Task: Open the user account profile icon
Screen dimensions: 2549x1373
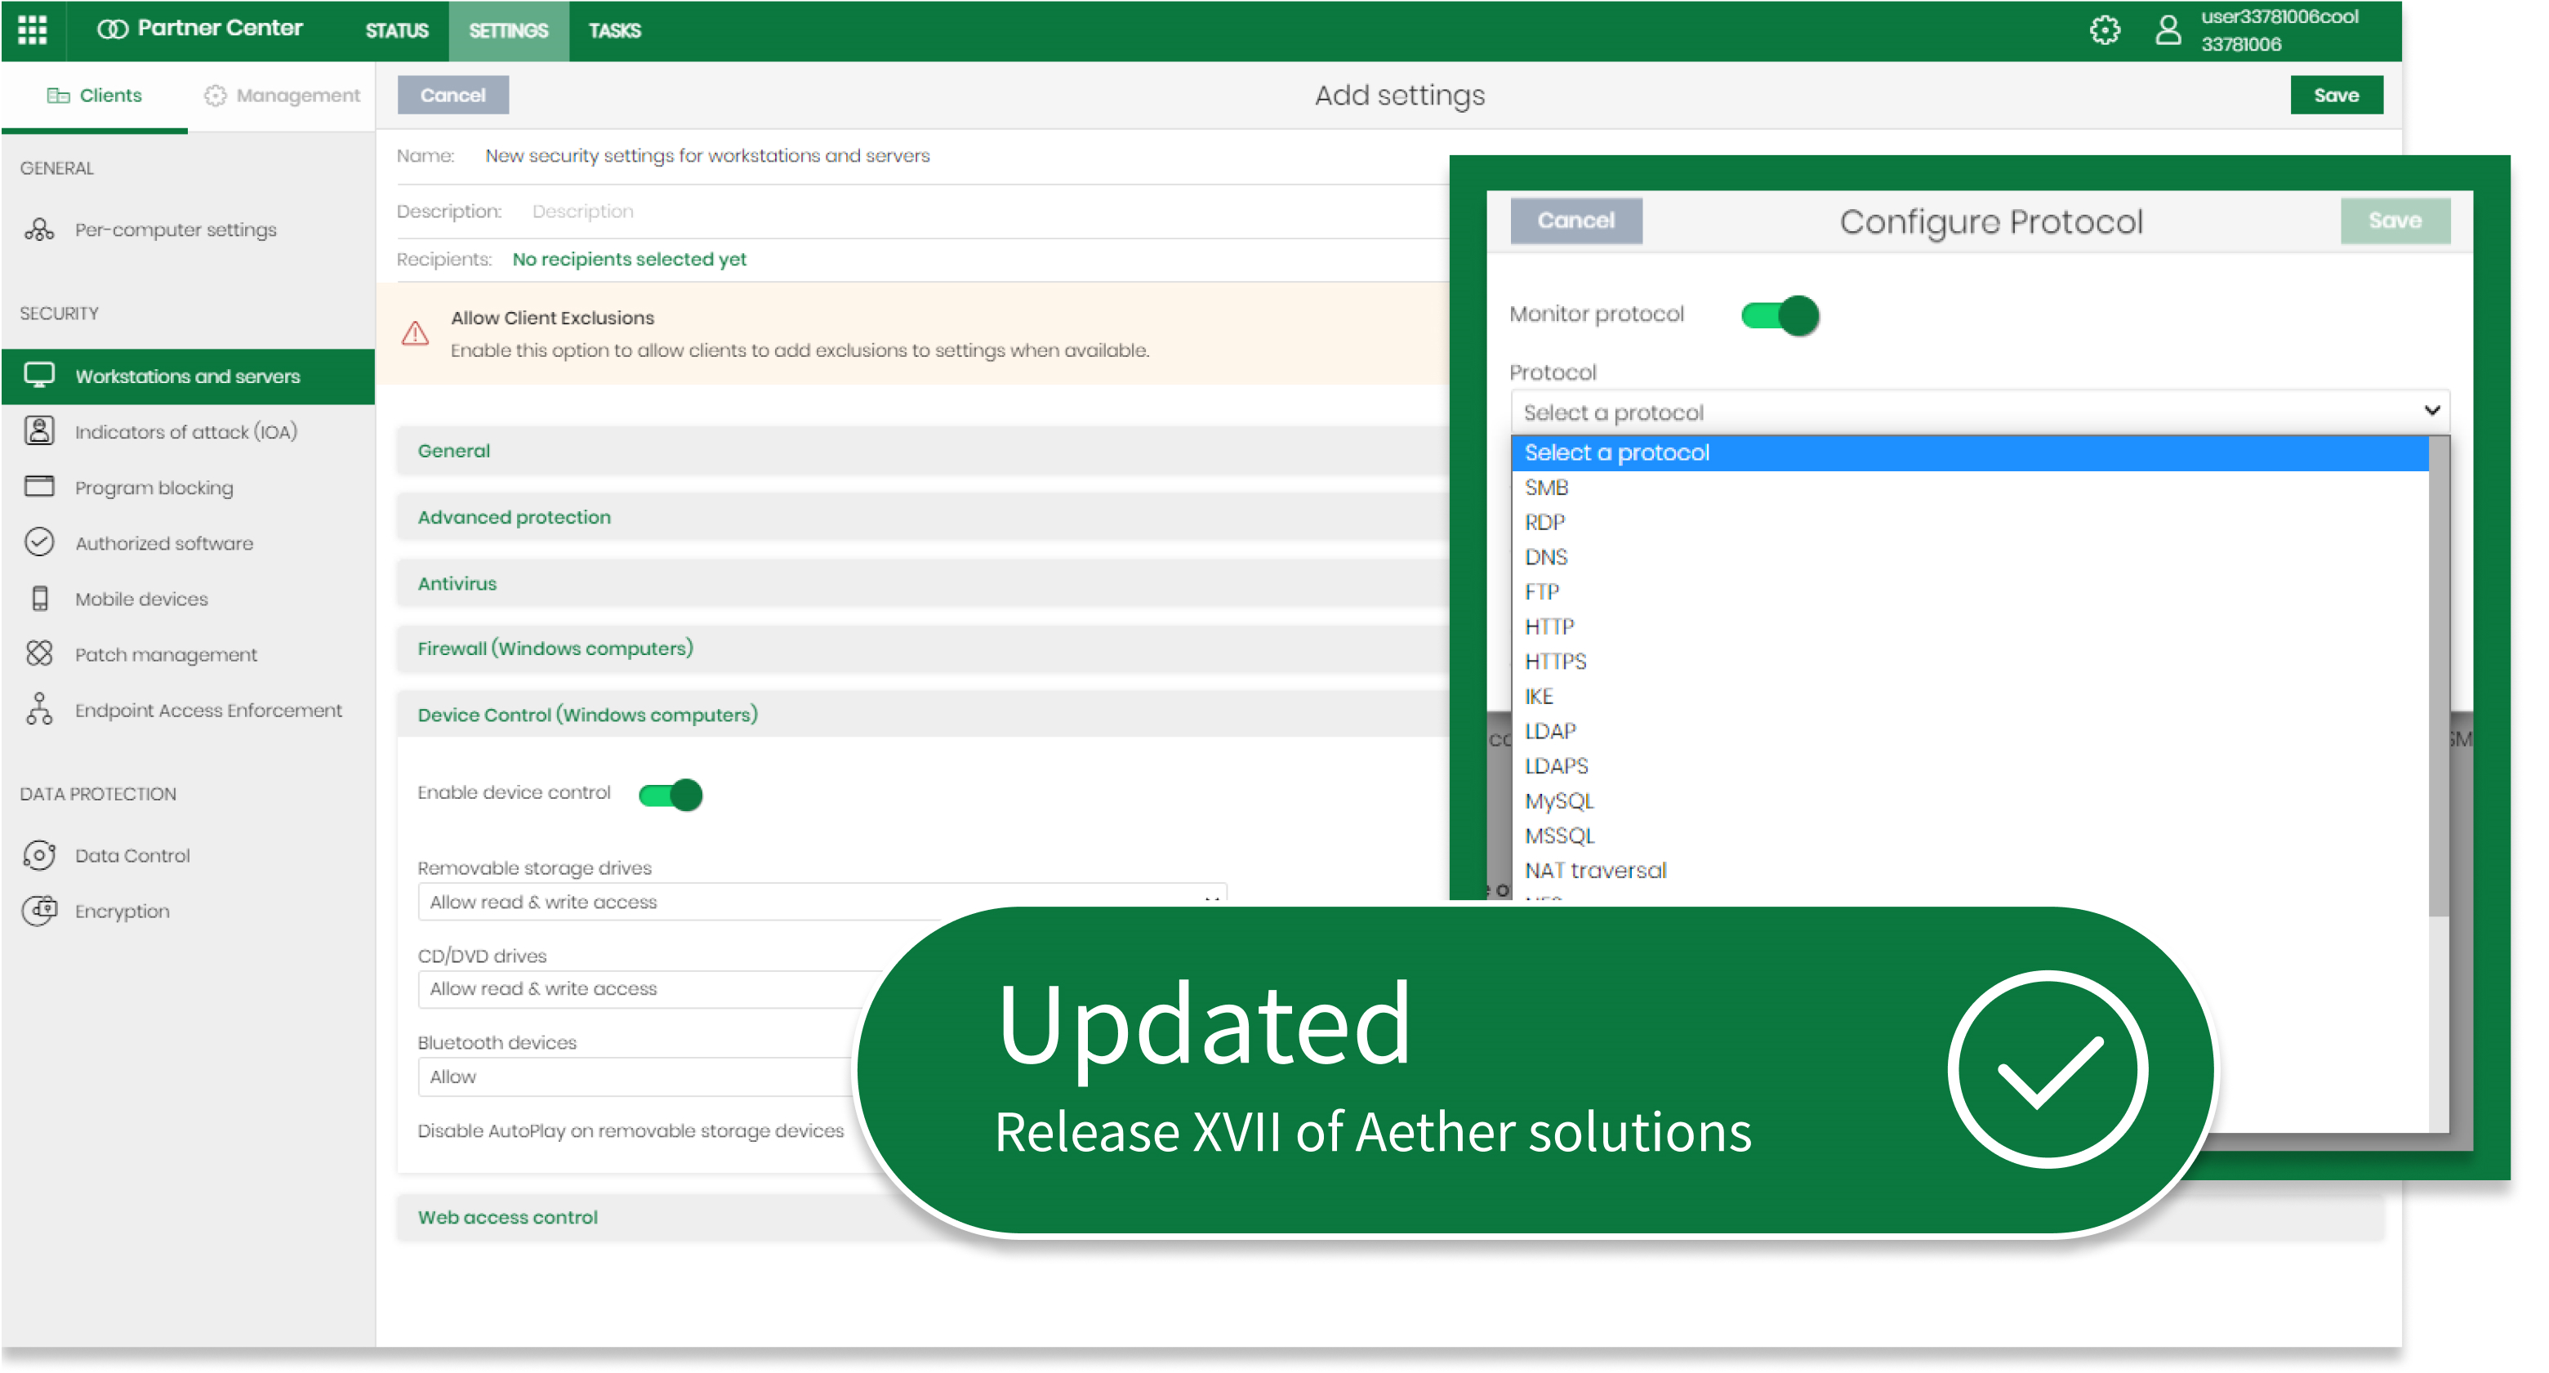Action: pyautogui.click(x=2167, y=29)
